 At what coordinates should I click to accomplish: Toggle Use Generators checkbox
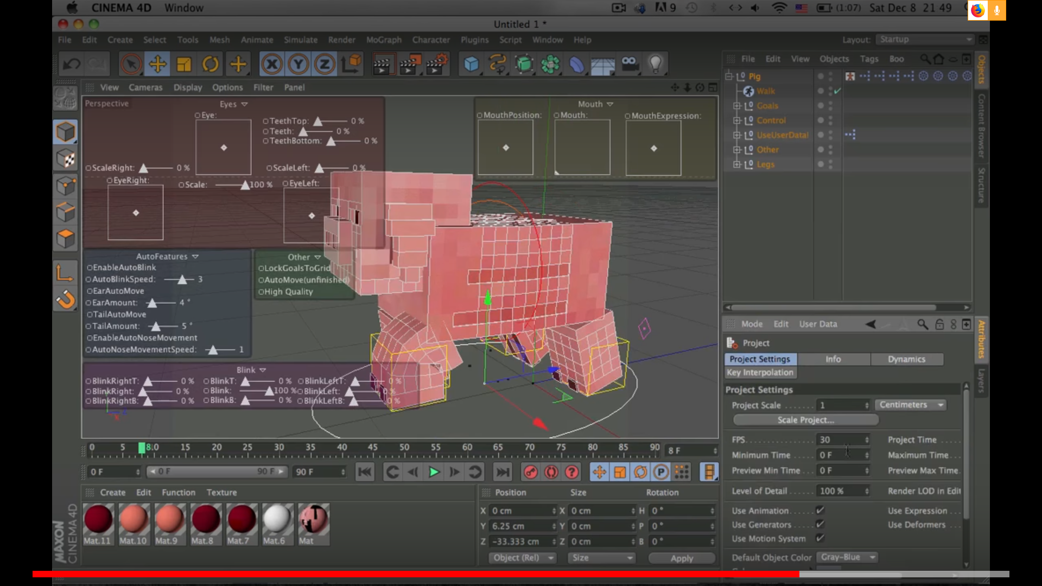(x=820, y=524)
